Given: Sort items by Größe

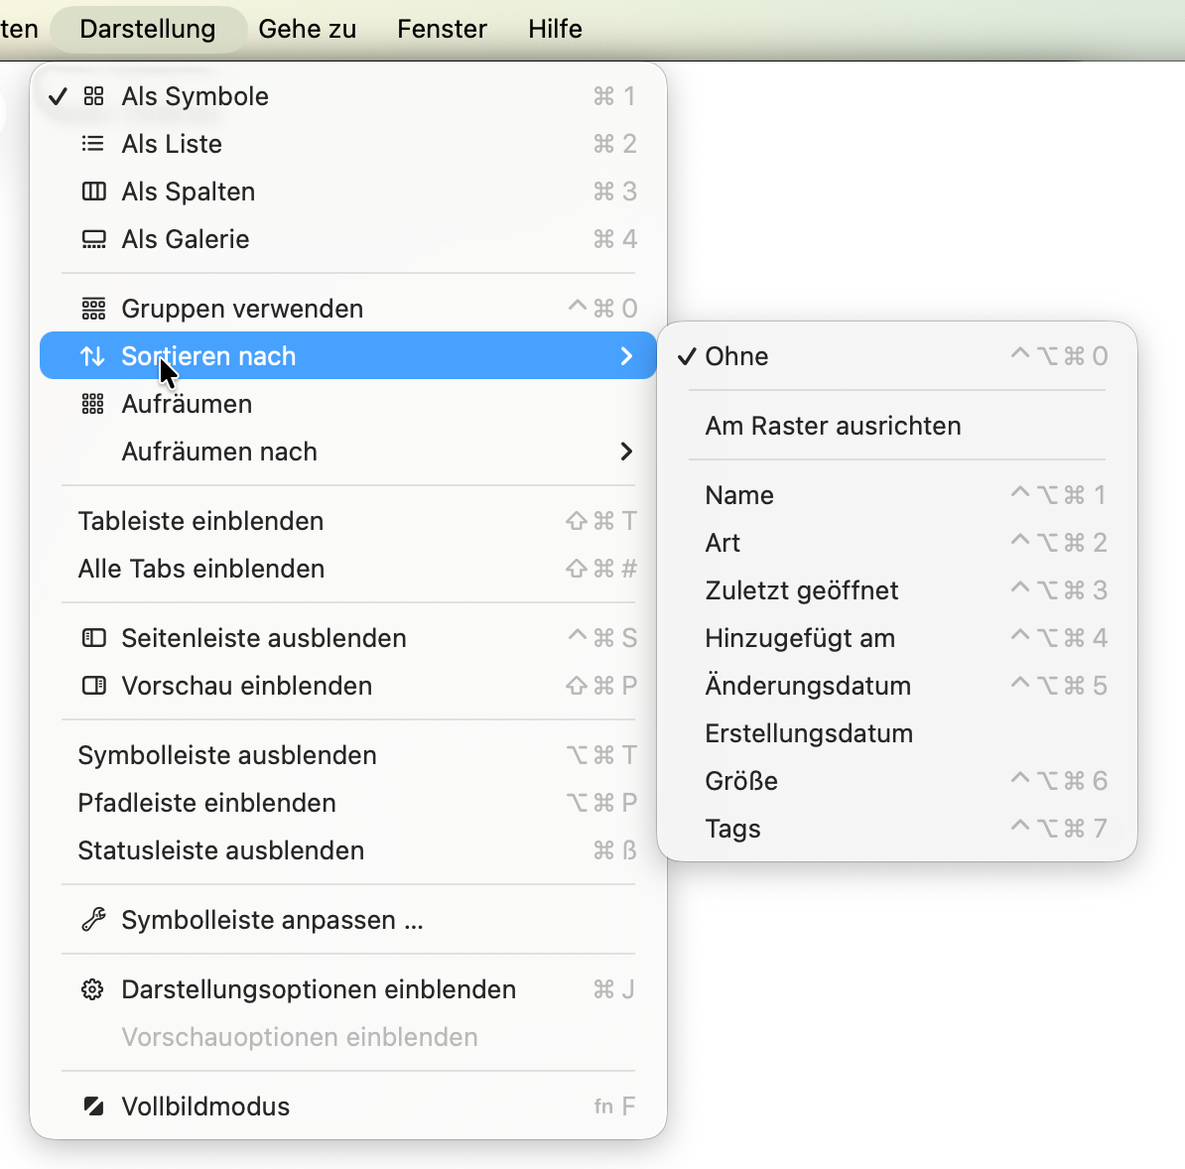Looking at the screenshot, I should (x=741, y=781).
